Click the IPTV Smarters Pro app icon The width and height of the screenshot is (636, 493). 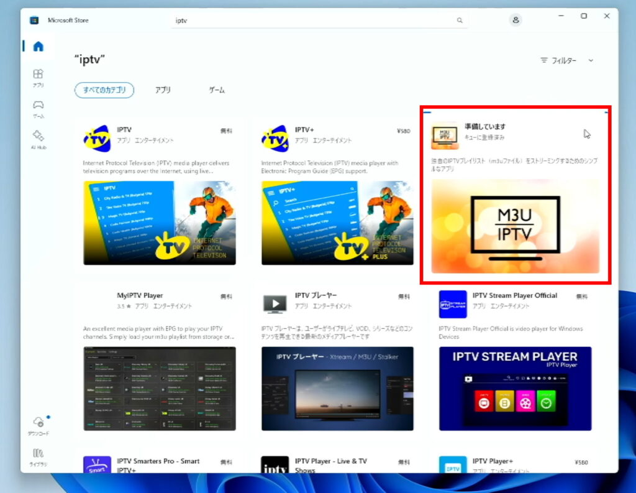97,465
